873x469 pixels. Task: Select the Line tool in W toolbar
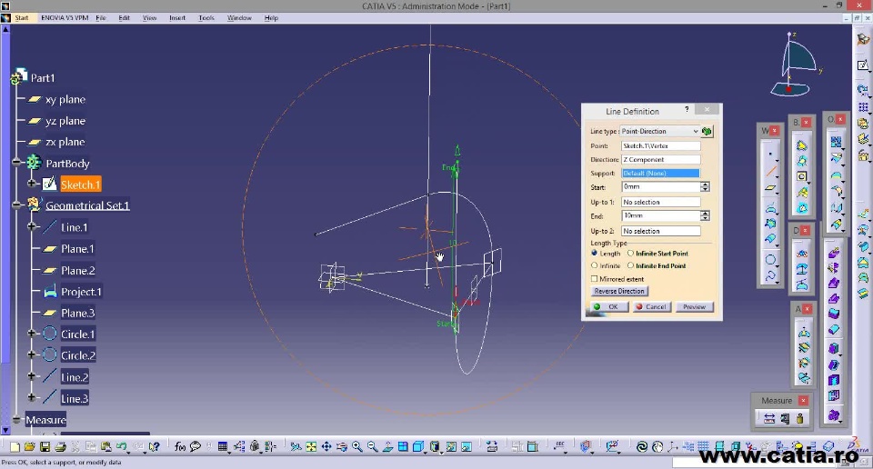click(x=770, y=172)
